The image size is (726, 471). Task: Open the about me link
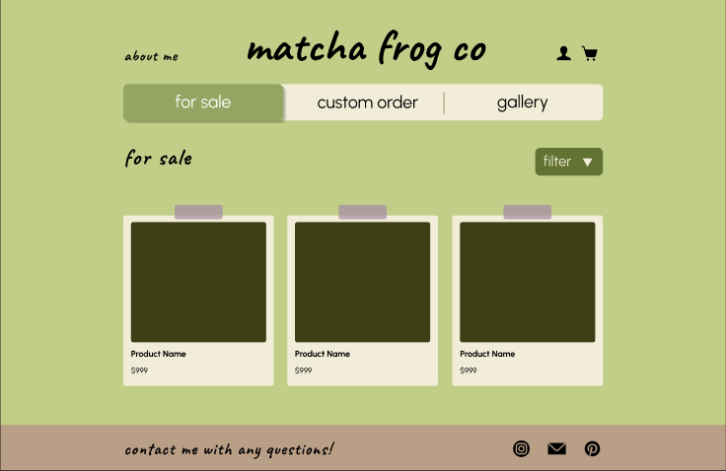click(152, 56)
